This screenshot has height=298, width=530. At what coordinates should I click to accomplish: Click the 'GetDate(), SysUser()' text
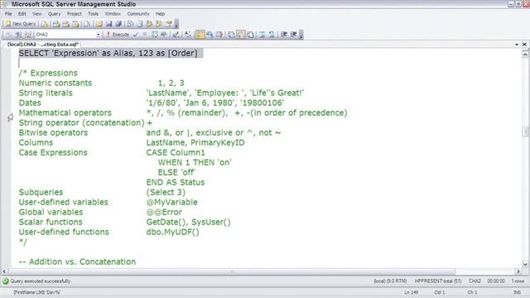(x=188, y=222)
